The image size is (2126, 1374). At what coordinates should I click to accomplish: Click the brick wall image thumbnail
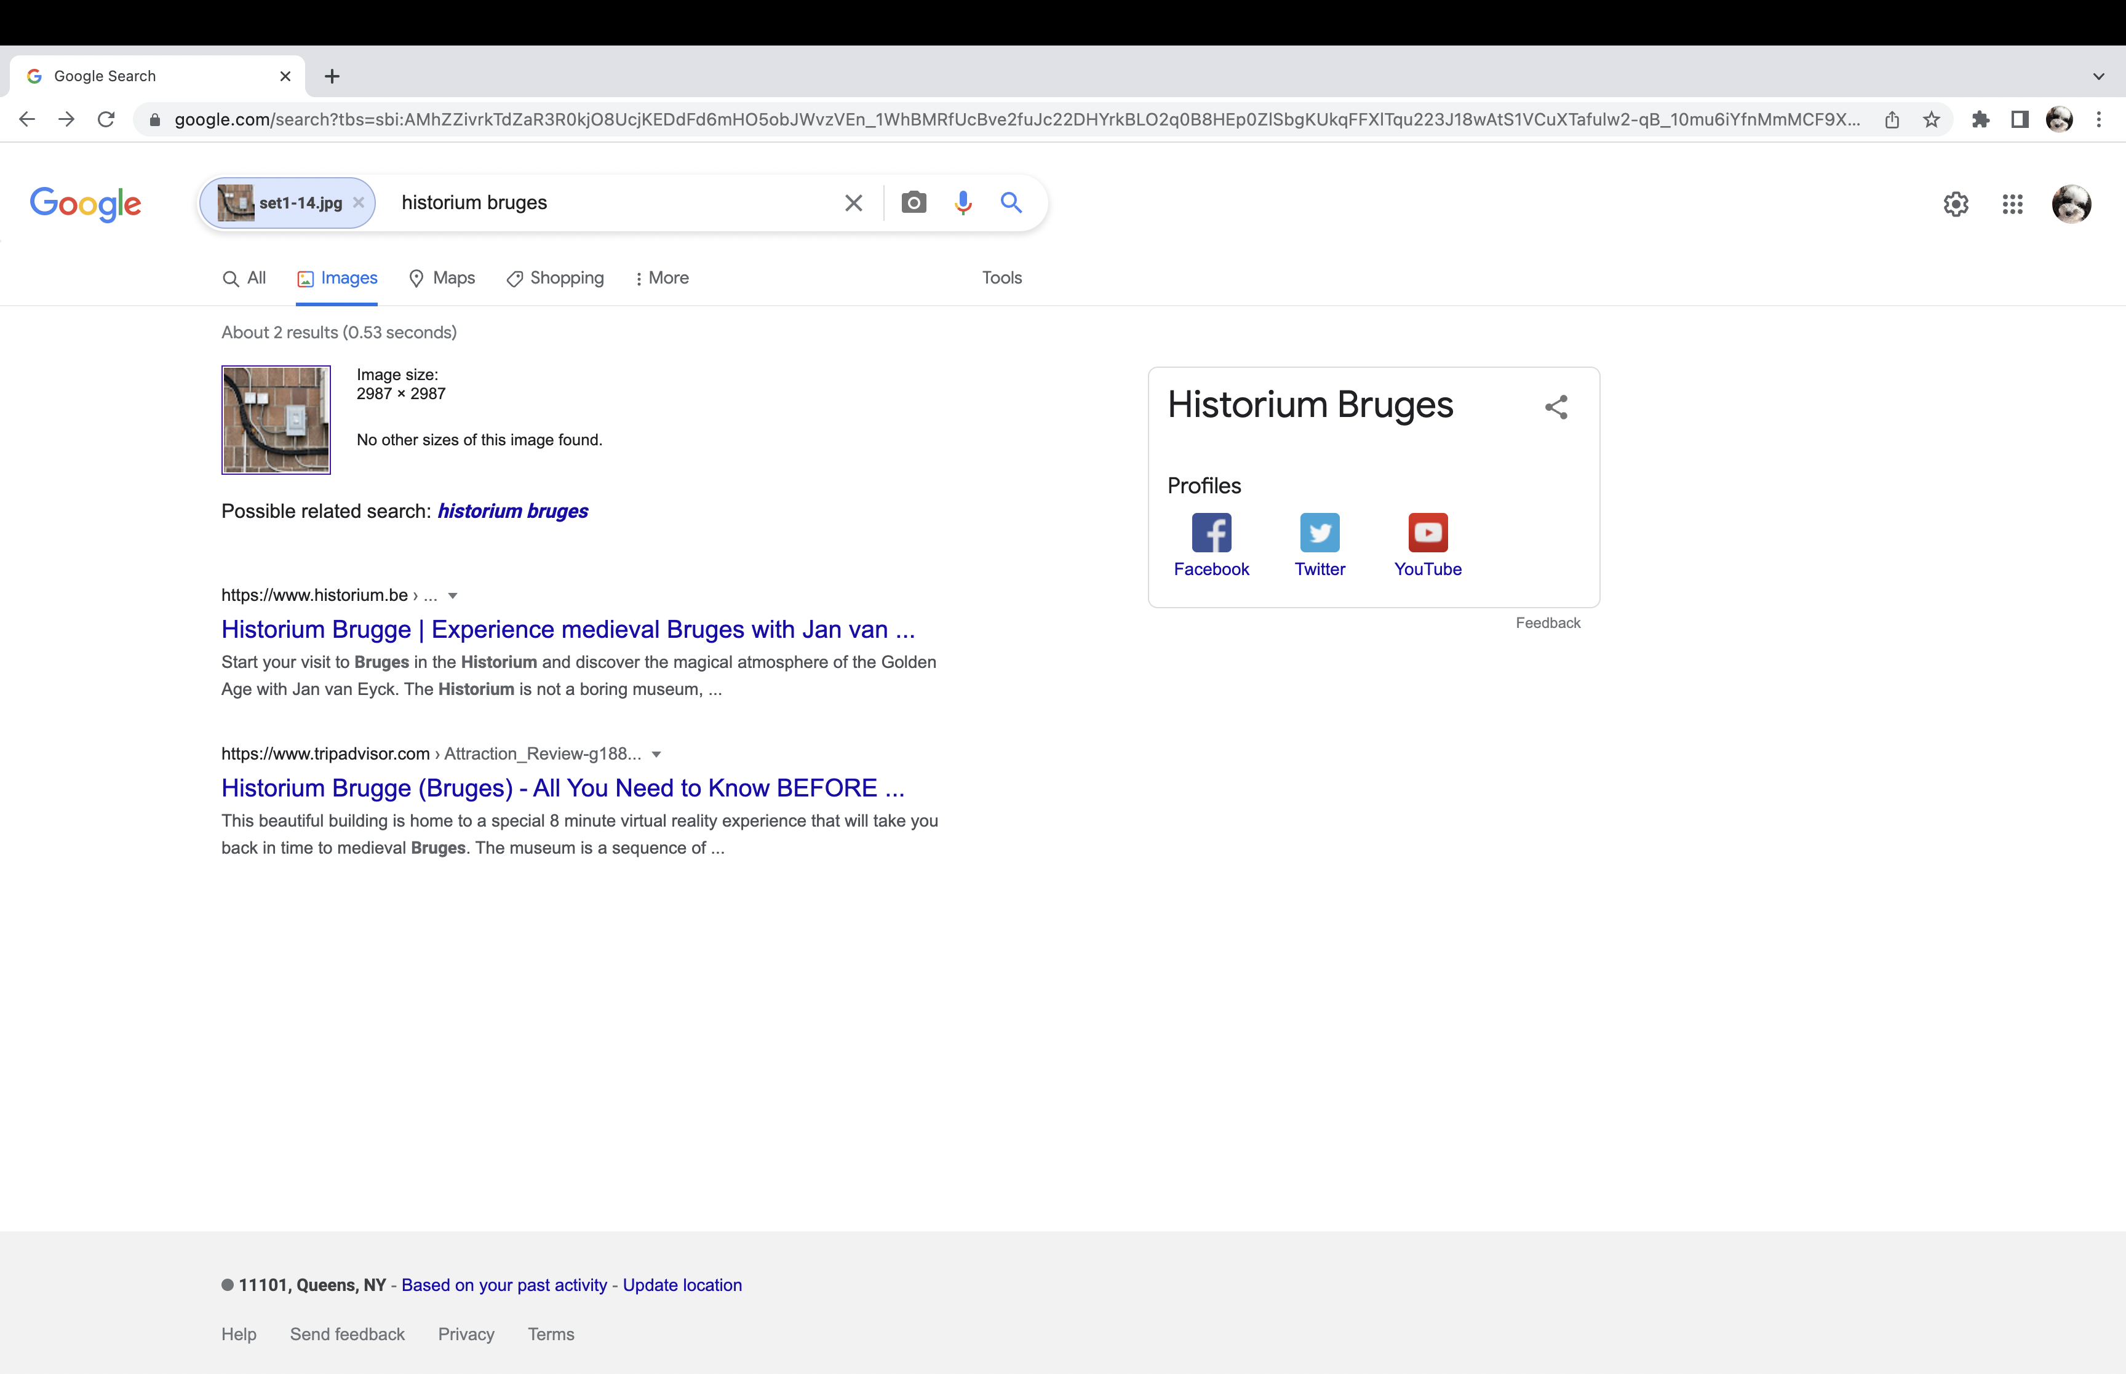[276, 419]
